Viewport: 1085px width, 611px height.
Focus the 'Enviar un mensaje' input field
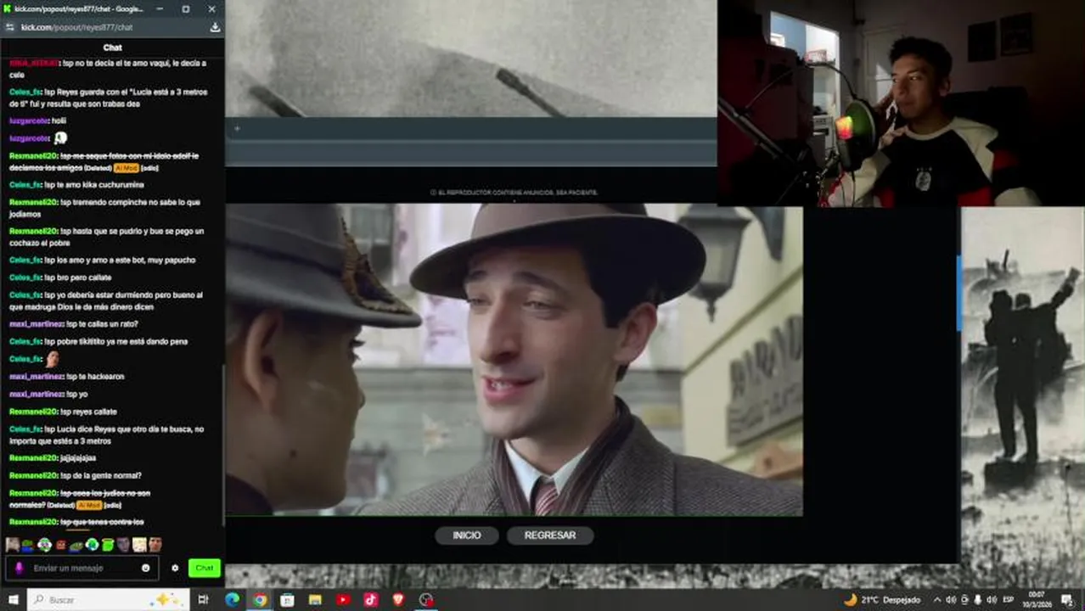pyautogui.click(x=83, y=568)
